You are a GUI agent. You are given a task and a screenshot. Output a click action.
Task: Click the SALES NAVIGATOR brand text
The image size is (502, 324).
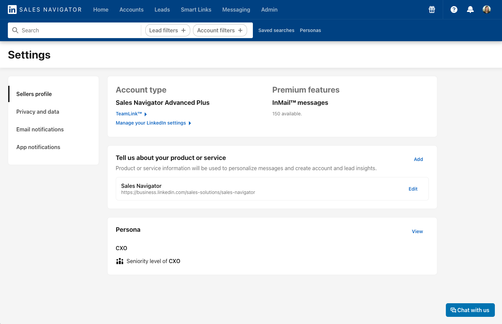tap(50, 10)
